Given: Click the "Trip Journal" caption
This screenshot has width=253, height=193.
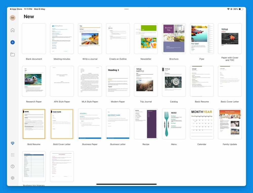Looking at the screenshot, I should pos(146,102).
